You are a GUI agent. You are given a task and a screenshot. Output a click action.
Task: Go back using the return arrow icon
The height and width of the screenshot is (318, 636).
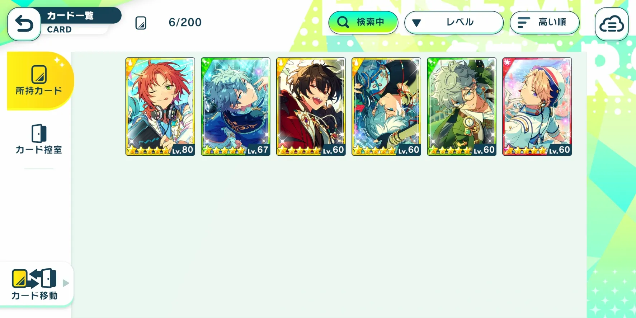tap(24, 24)
